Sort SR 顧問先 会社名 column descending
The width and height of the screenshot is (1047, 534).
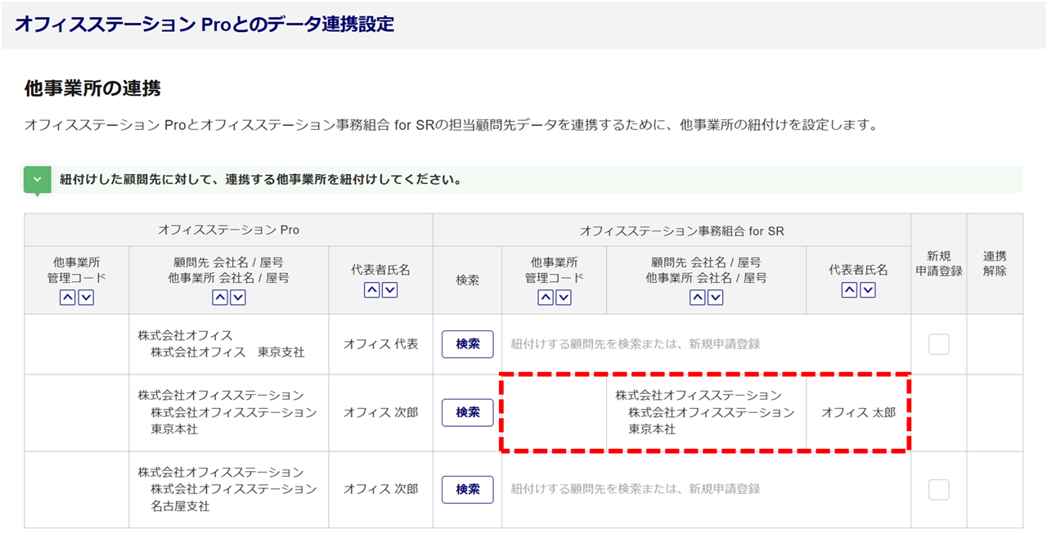(716, 298)
